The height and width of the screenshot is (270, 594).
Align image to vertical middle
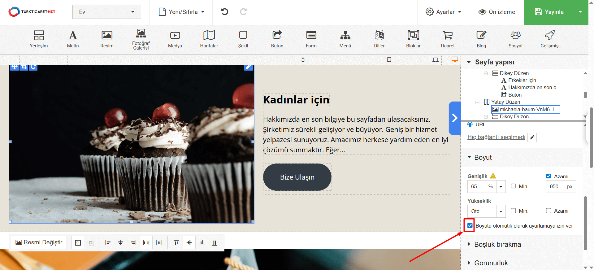coord(189,242)
